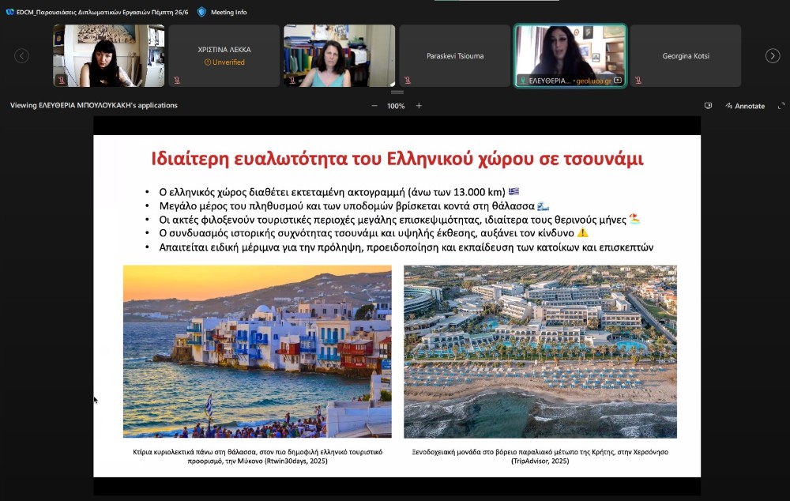Click muted mic icon on ΧΡΙΣΤΙΝΑ ΛΕΚΚΑ tile
This screenshot has width=790, height=501.
point(177,80)
